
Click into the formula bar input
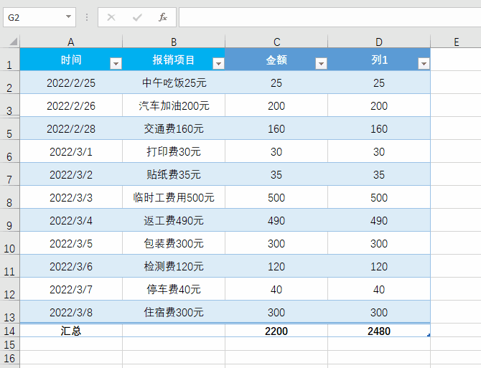coord(330,17)
